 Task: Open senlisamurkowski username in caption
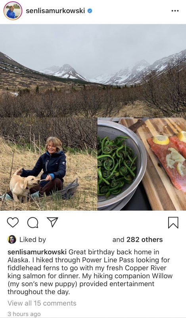click(x=37, y=252)
